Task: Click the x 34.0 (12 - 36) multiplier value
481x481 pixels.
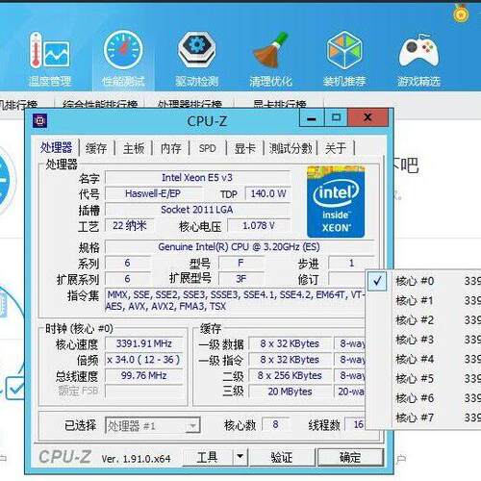Action: (144, 360)
